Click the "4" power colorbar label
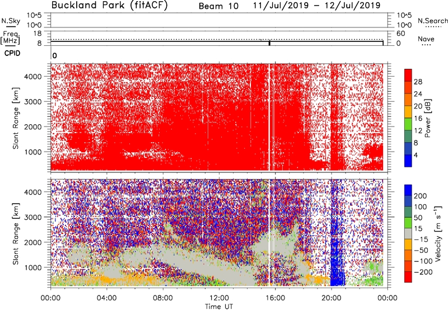 [x=416, y=155]
